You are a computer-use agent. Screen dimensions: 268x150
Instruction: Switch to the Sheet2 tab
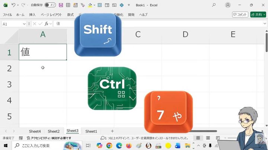click(x=54, y=131)
